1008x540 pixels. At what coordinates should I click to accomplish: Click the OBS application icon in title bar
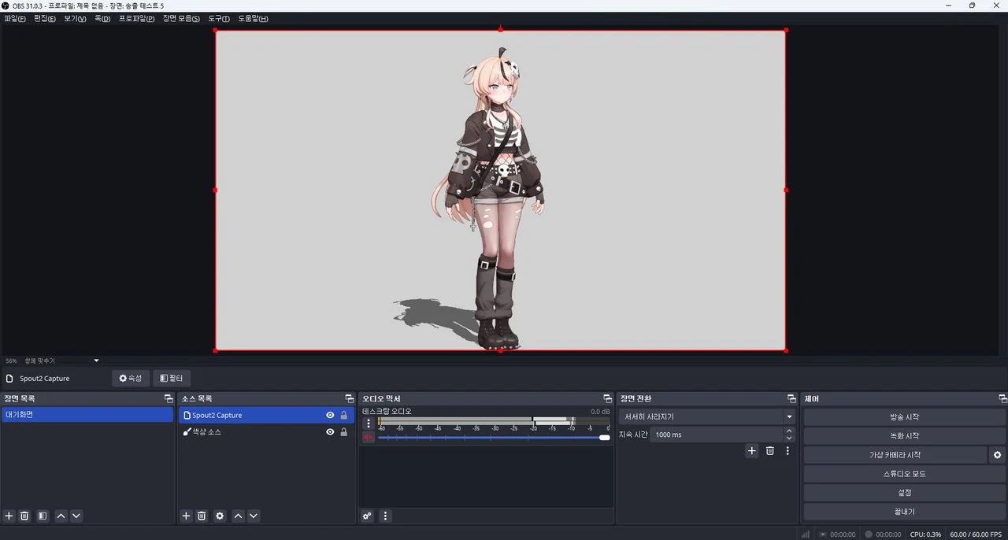[6, 6]
